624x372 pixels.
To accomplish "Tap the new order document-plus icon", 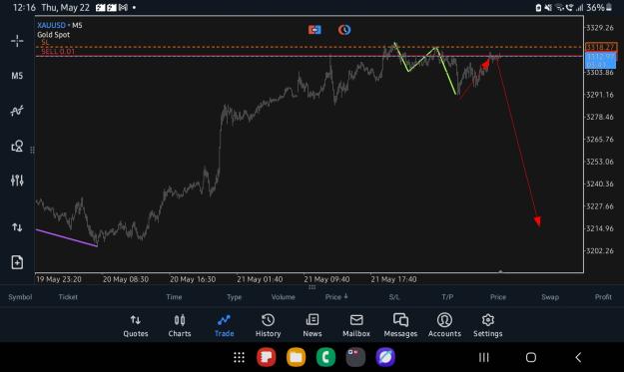I will (17, 262).
